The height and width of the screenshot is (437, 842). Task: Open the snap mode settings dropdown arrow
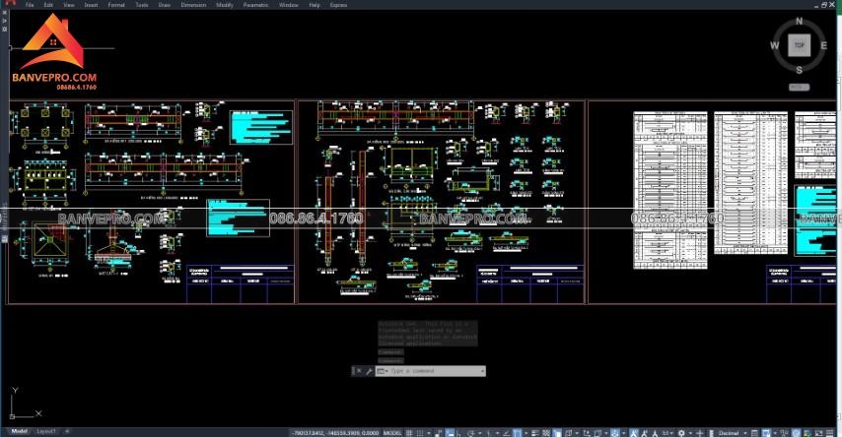click(429, 432)
